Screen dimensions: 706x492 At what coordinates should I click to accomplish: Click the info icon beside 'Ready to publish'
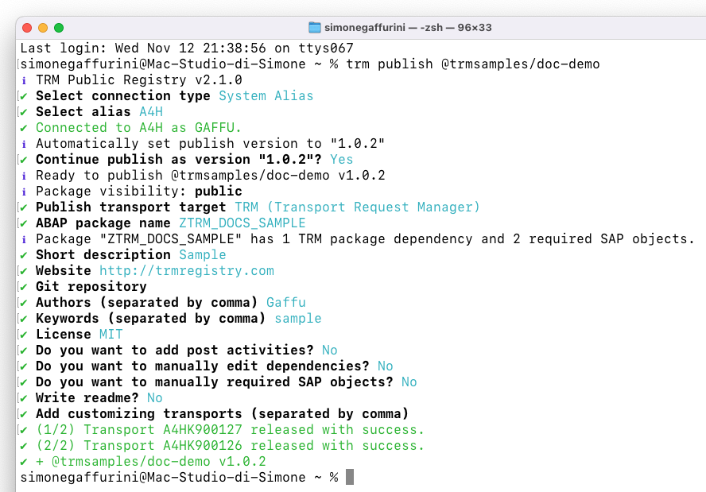(x=24, y=176)
